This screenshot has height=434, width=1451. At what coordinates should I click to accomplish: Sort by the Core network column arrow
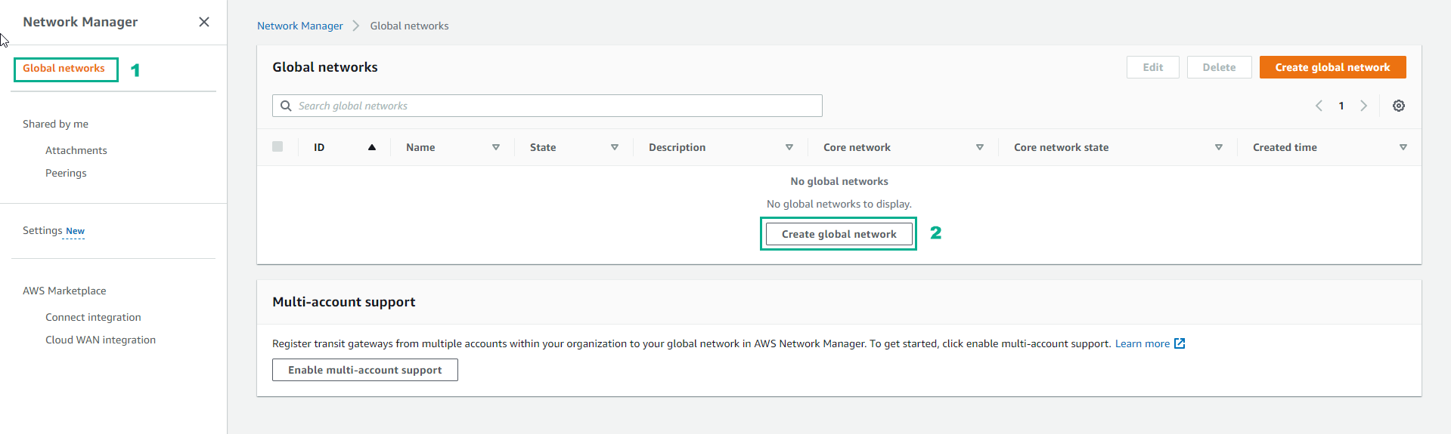980,147
